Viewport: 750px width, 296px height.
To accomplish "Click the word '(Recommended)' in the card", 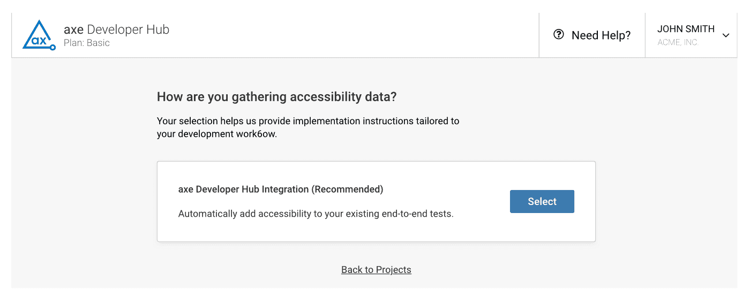I will [x=348, y=189].
